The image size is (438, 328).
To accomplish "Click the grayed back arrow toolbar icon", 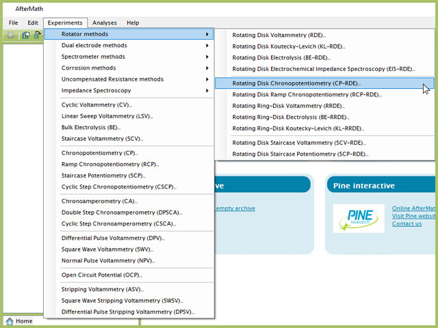I will click(11, 35).
